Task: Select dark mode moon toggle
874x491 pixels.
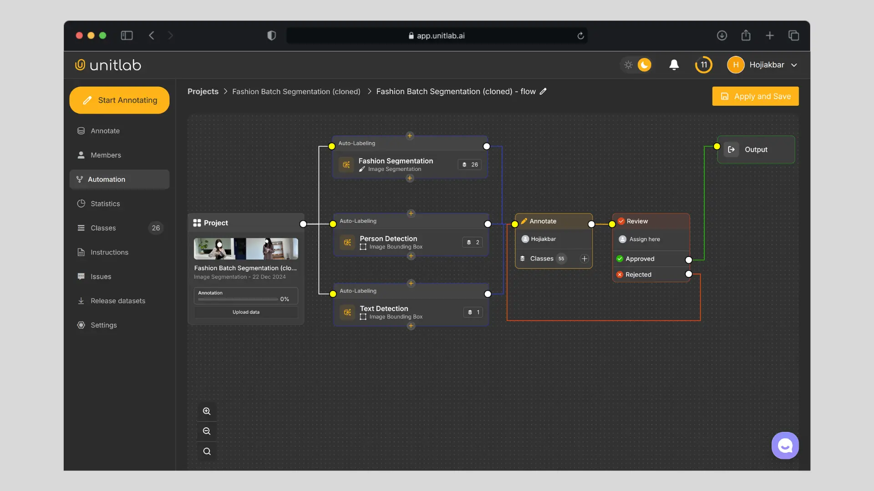Action: 644,65
